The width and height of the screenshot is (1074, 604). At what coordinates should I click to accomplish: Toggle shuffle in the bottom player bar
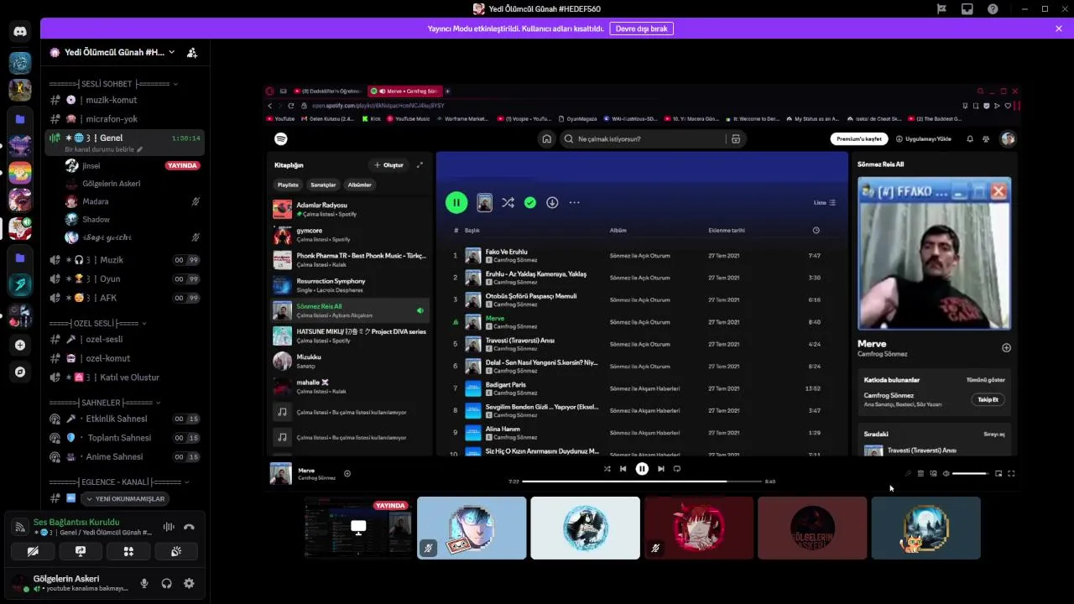[607, 469]
